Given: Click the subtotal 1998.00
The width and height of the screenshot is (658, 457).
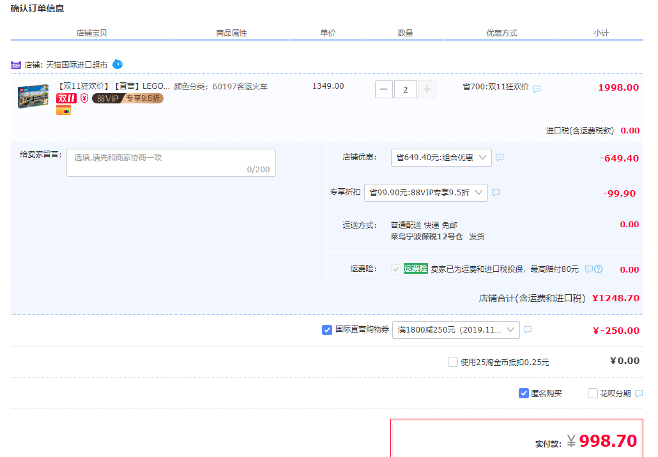Looking at the screenshot, I should coord(618,87).
